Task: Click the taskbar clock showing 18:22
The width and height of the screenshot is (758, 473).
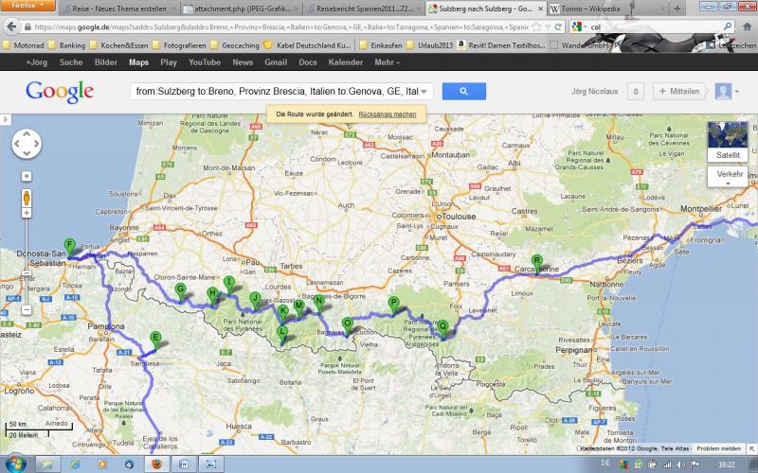Action: [x=727, y=464]
